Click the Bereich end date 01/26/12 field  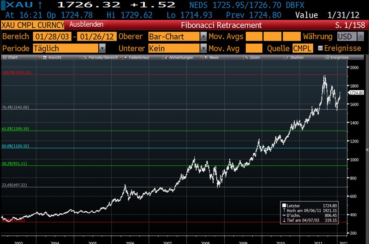click(97, 36)
